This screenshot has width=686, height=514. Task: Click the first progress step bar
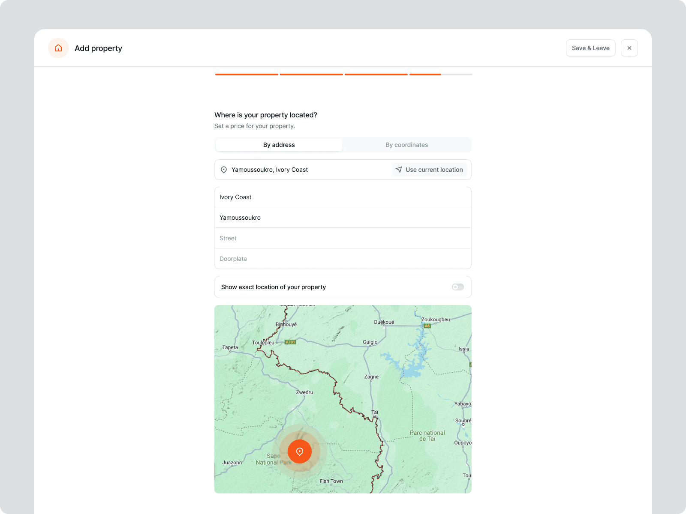coord(247,75)
